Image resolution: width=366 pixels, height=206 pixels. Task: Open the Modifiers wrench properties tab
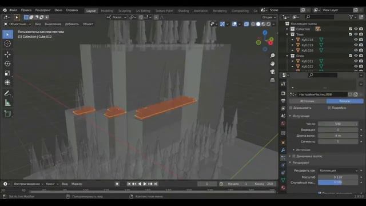[283, 150]
